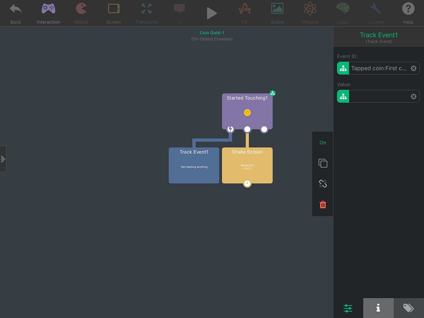Screen dimensions: 424x318
Task: Switch to the tags tab
Action: (x=408, y=308)
